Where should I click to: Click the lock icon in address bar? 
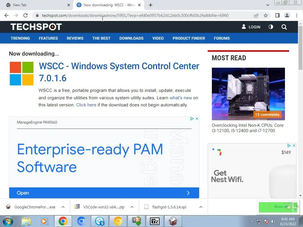(x=38, y=15)
